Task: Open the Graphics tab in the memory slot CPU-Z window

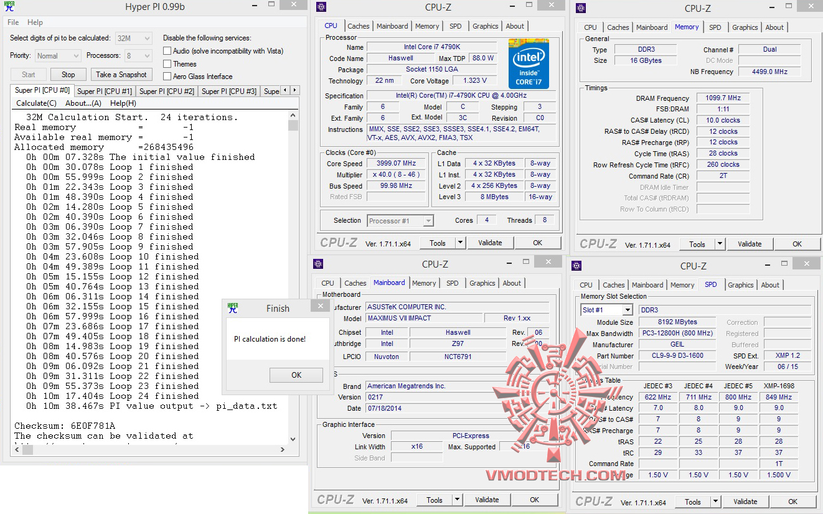Action: 741,285
